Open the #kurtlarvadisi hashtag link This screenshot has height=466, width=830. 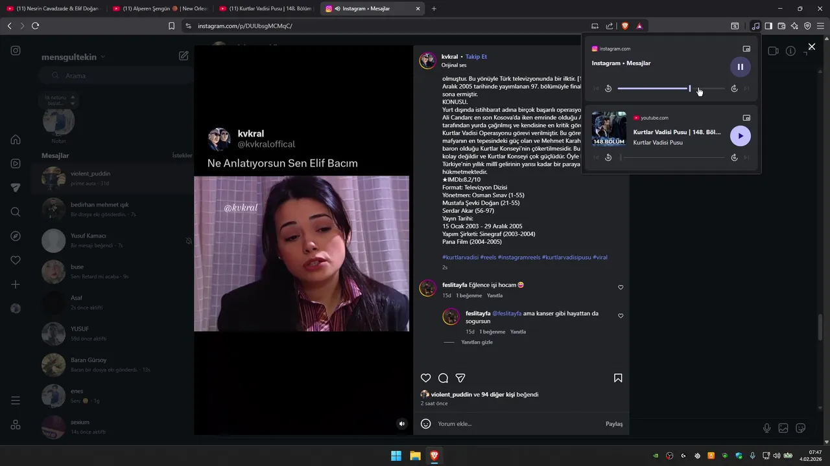[x=460, y=257]
